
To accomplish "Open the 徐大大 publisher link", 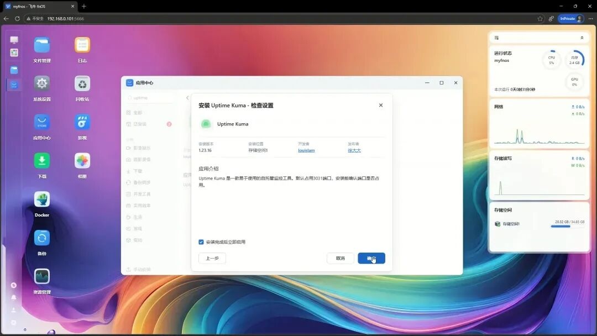I will [x=354, y=150].
